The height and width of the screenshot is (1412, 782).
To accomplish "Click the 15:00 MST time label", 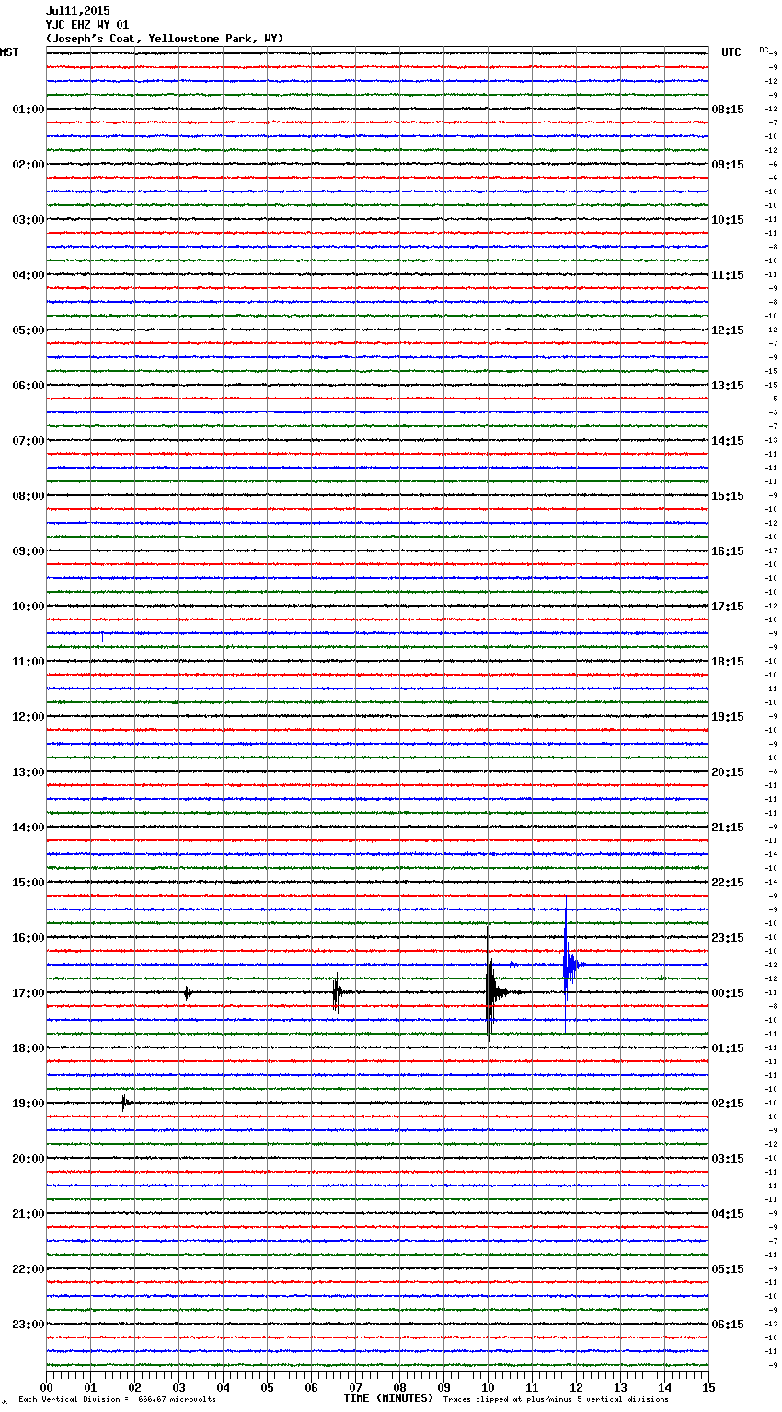I will point(28,883).
